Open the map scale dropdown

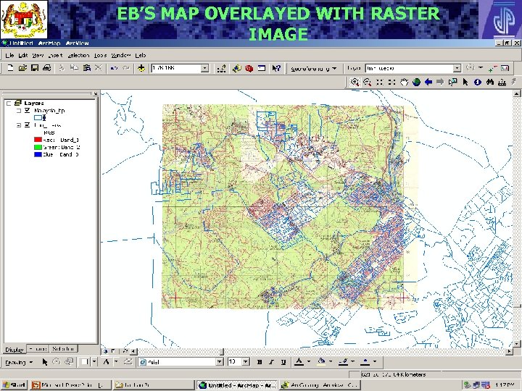(x=204, y=68)
